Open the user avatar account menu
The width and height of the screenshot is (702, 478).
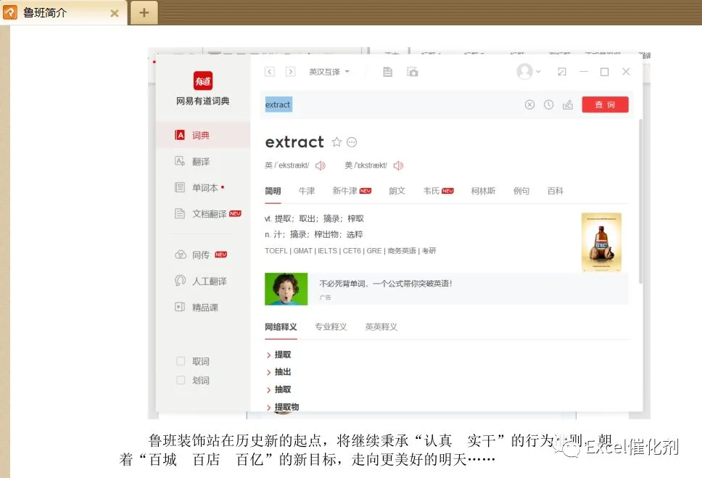click(x=528, y=72)
